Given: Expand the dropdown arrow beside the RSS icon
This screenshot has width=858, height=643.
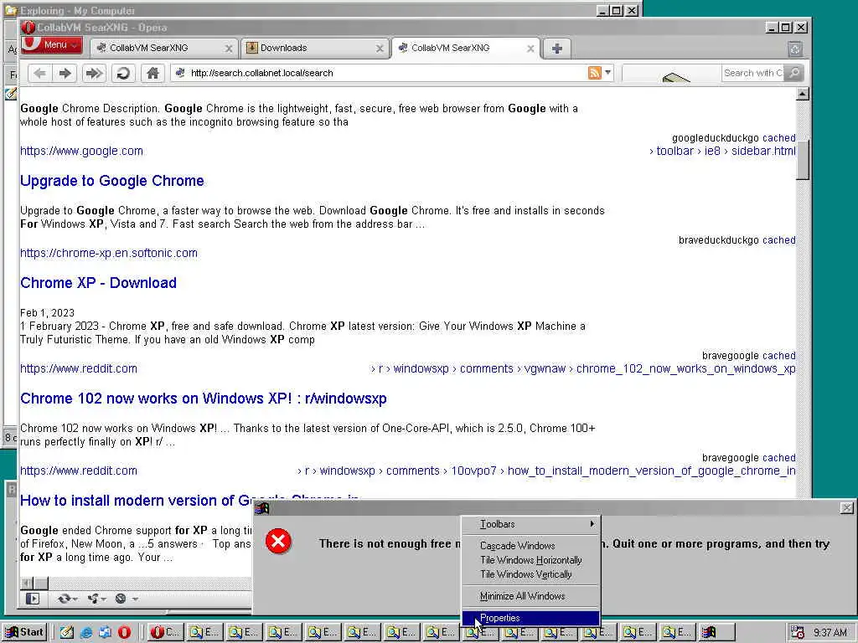Looking at the screenshot, I should [607, 73].
